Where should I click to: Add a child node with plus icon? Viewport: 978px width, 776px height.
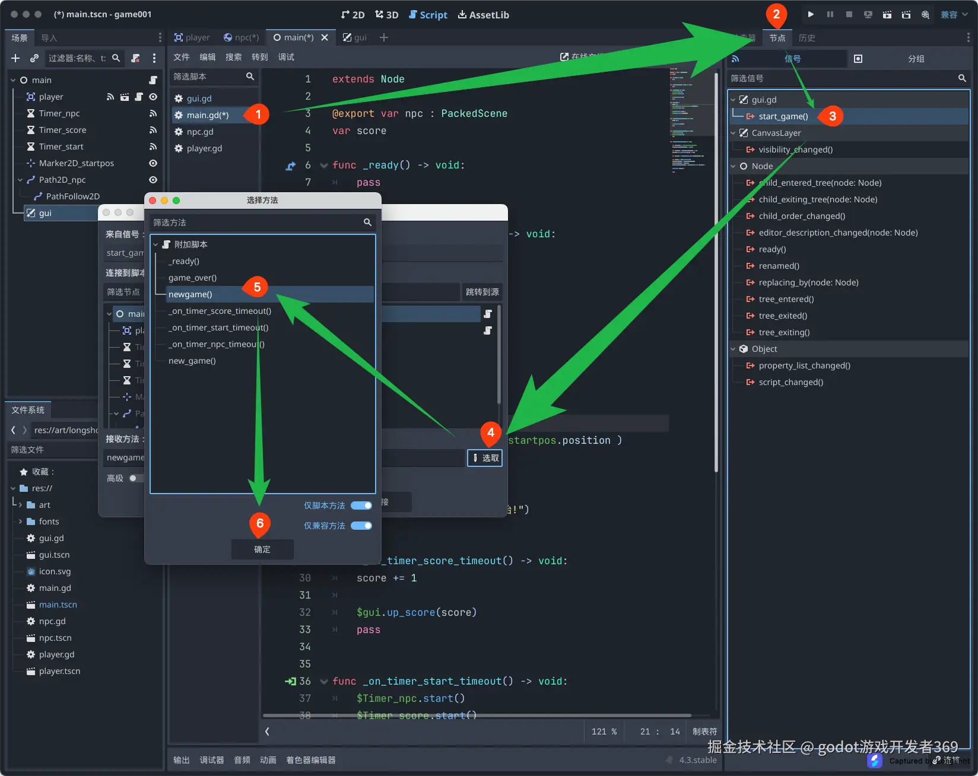point(15,58)
